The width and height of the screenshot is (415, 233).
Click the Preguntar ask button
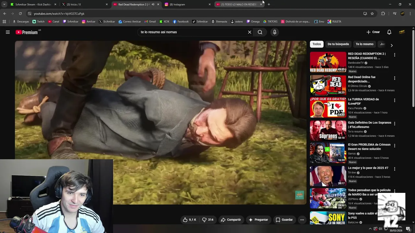258,220
